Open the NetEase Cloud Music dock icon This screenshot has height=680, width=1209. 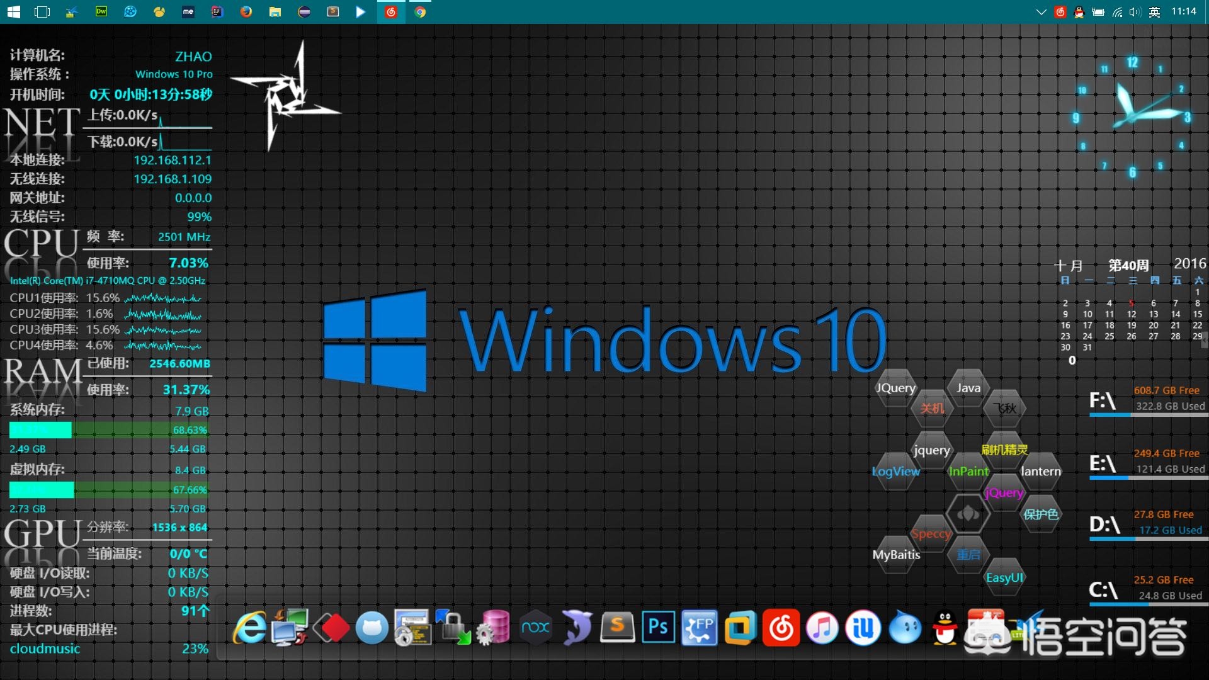coord(781,628)
